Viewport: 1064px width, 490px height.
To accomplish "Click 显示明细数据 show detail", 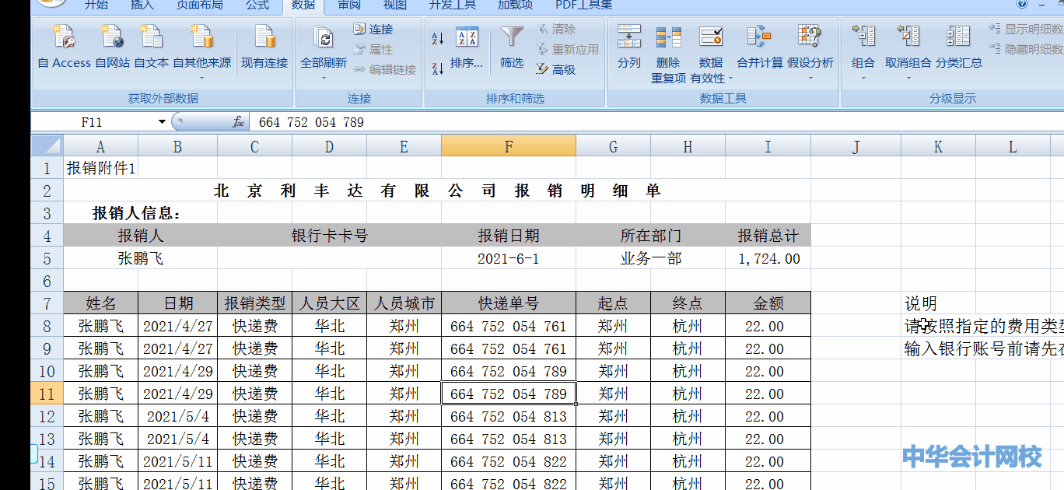I will pos(1027,30).
